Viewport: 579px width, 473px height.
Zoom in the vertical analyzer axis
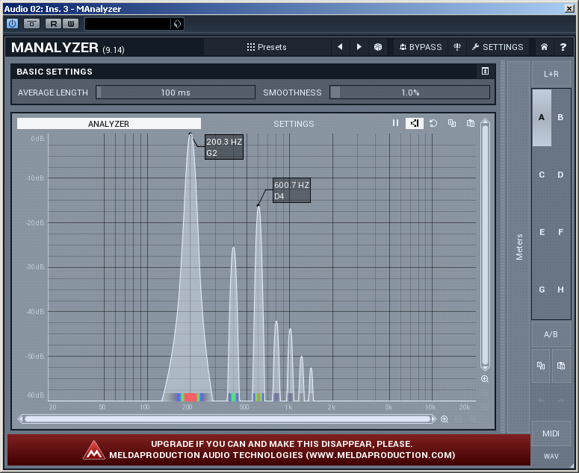point(485,379)
